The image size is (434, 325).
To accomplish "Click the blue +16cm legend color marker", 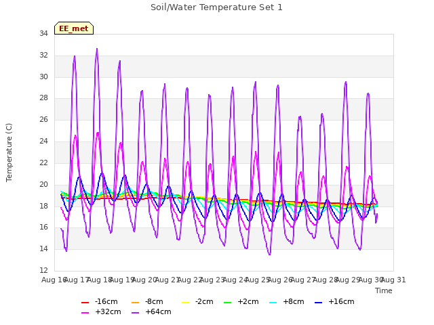I will (319, 303).
